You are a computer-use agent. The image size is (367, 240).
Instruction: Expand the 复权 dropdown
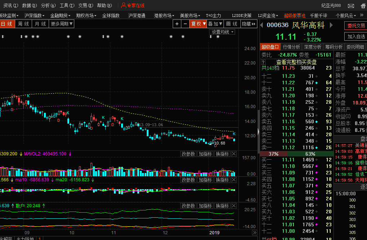click(x=198, y=24)
